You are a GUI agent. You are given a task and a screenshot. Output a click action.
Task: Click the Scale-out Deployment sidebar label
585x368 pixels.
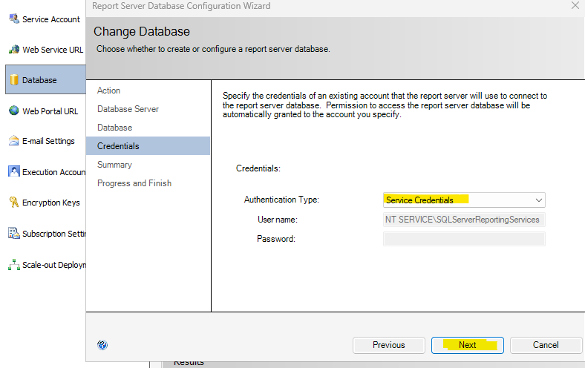[53, 265]
